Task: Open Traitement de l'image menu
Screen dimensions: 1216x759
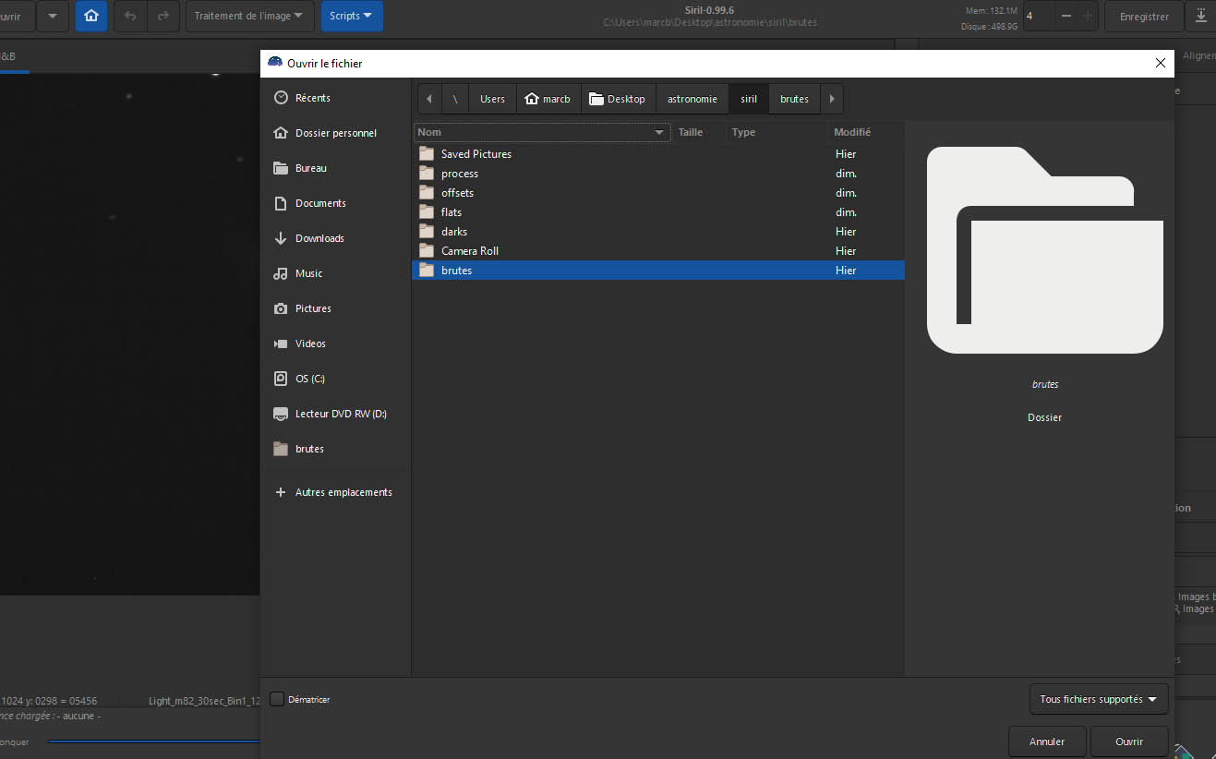Action: point(248,16)
